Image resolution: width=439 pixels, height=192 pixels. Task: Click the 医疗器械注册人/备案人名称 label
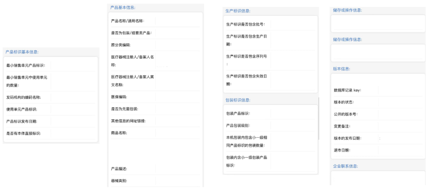click(x=133, y=61)
